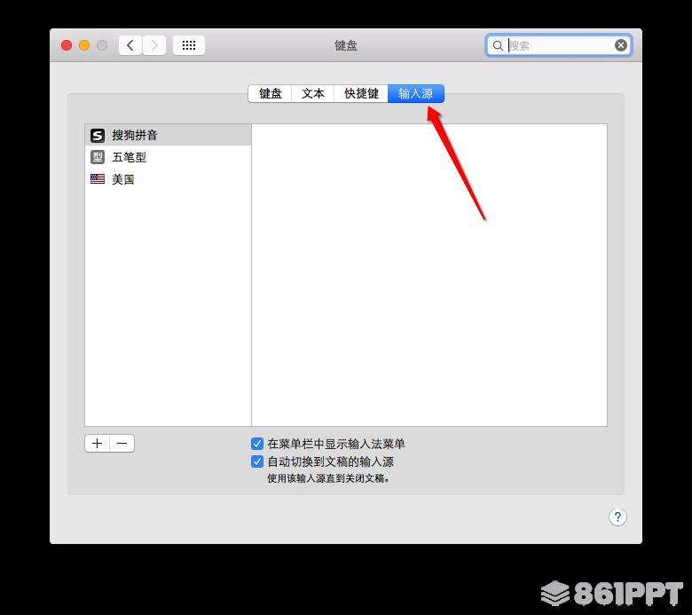
Task: Toggle 在菜单栏中显示输入法菜单 checkbox
Action: pyautogui.click(x=257, y=444)
